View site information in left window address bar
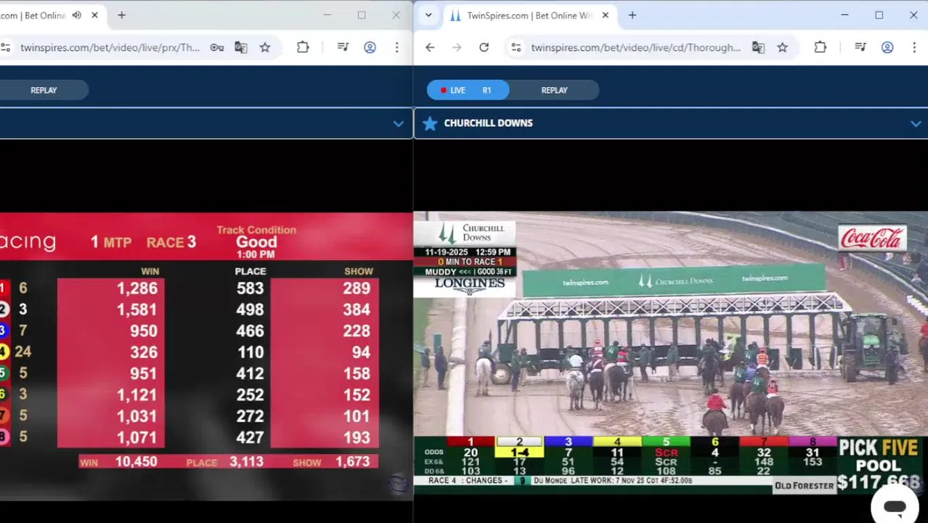Image resolution: width=928 pixels, height=523 pixels. (6, 47)
